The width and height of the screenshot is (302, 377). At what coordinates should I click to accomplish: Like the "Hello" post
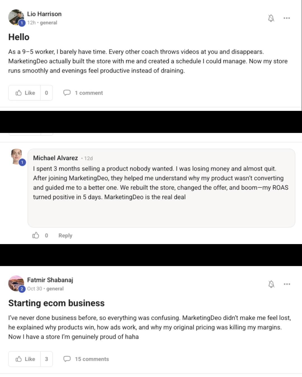coord(25,93)
